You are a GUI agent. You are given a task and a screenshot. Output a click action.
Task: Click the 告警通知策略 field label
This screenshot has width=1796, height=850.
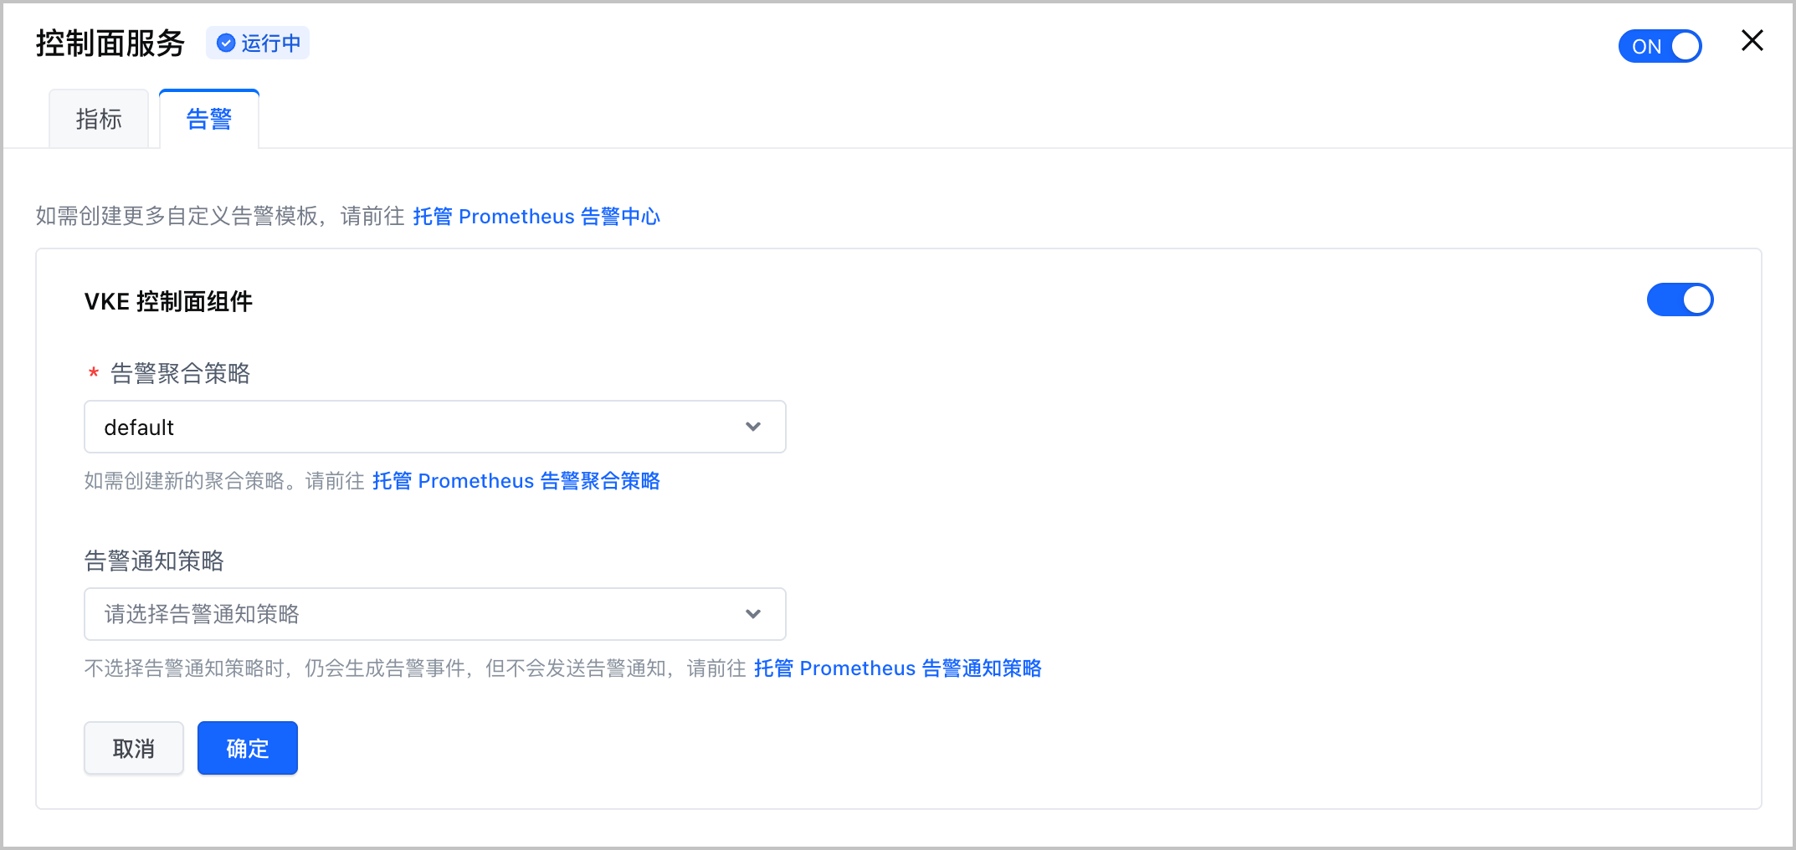click(x=154, y=561)
